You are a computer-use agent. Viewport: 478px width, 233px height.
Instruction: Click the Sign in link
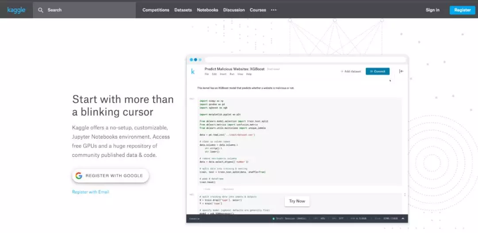[x=432, y=10]
